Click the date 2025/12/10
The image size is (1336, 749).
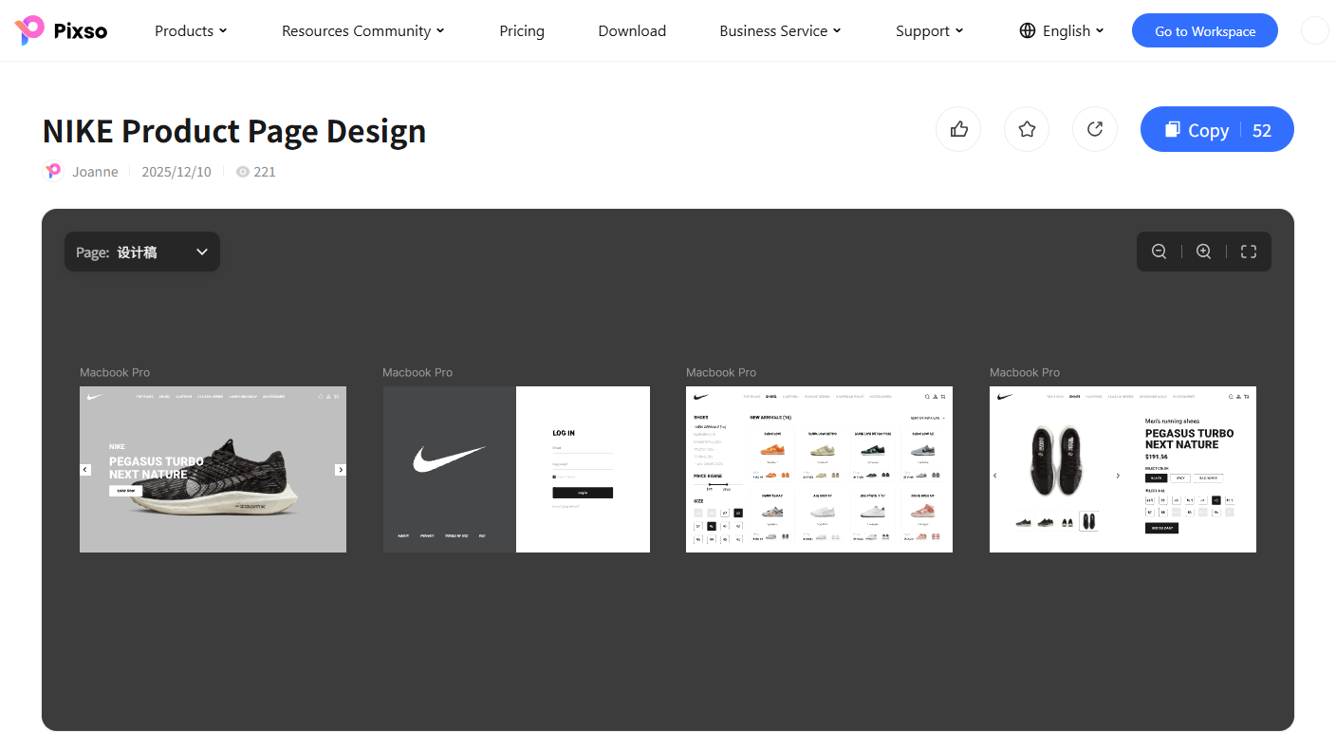(x=176, y=171)
